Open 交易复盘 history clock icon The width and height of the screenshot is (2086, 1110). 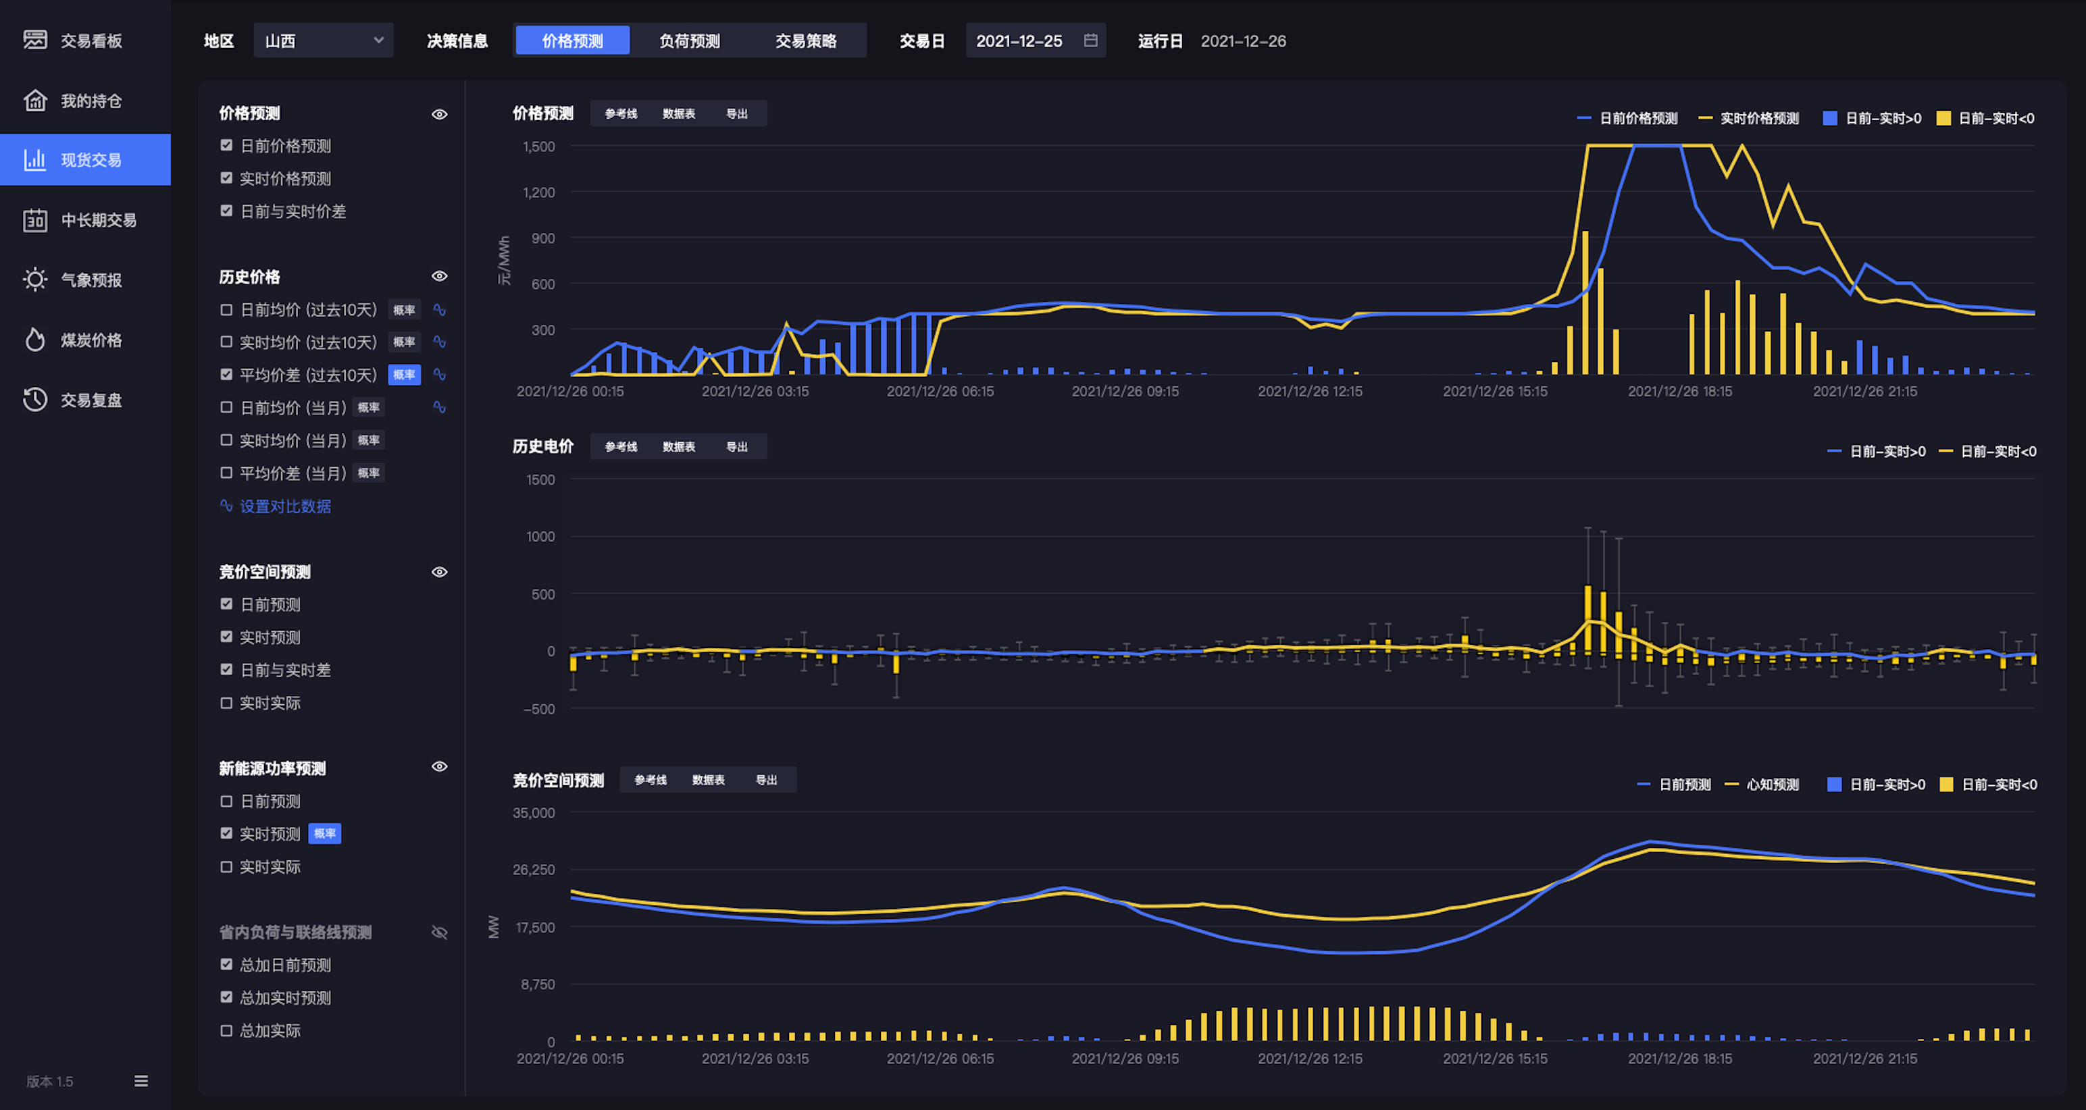click(35, 399)
